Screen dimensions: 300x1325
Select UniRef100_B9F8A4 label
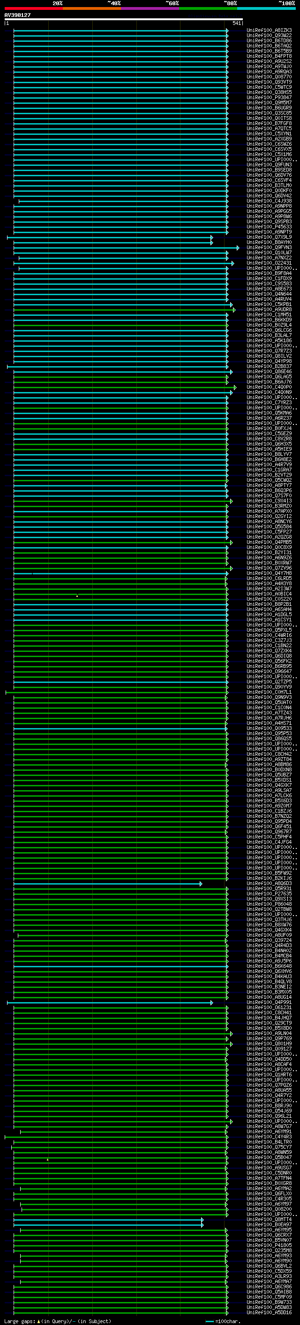tap(269, 274)
